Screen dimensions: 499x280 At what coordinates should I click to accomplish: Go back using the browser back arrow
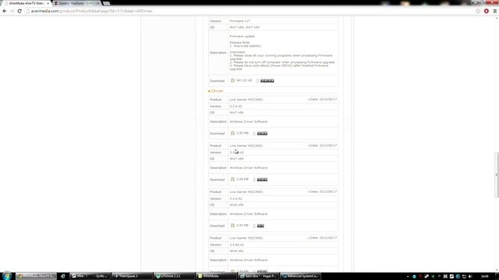point(5,11)
